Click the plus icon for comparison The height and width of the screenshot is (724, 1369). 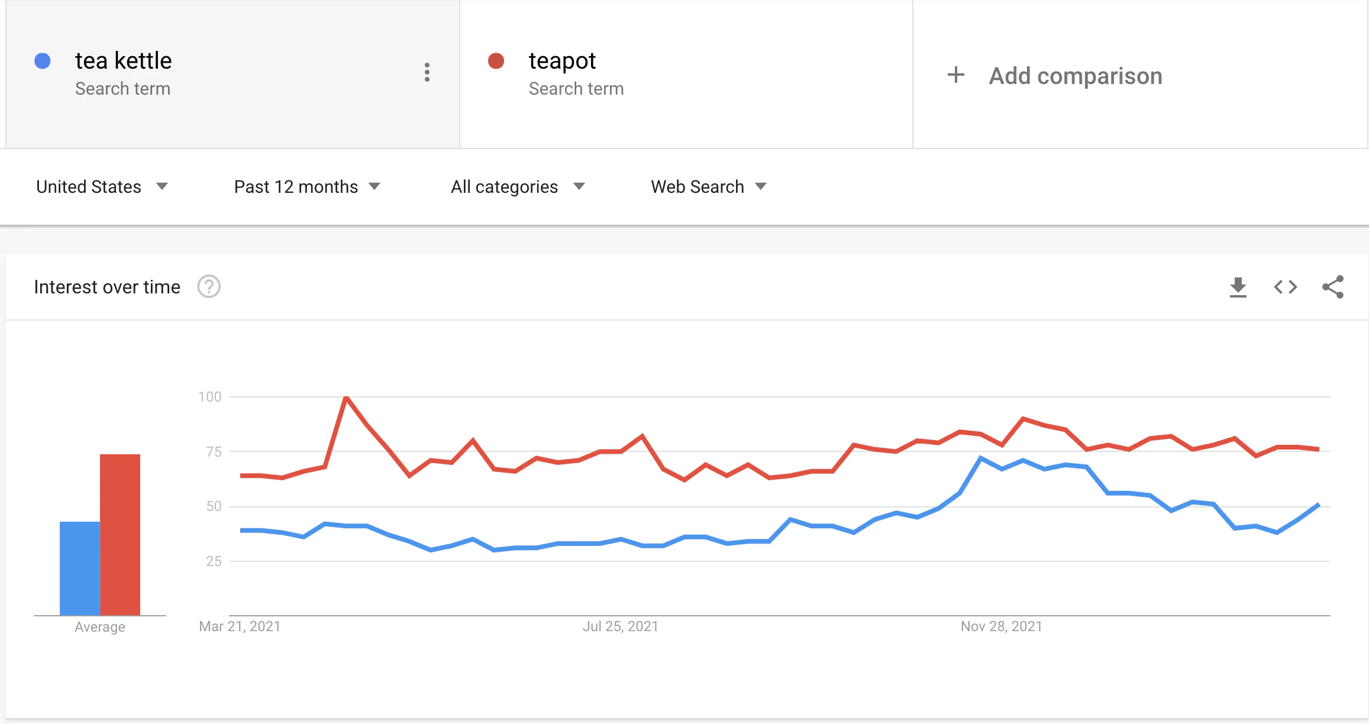(955, 75)
